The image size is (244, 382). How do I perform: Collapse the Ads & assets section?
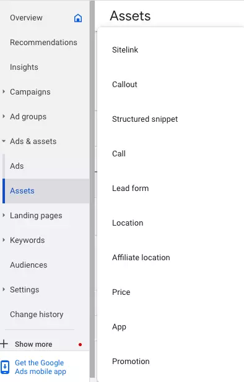4,141
